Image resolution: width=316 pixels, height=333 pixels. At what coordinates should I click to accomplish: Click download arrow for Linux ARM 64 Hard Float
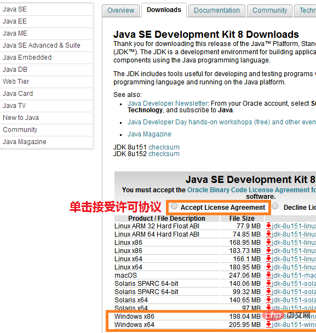(x=269, y=234)
